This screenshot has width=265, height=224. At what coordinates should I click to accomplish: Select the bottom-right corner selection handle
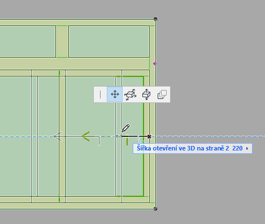point(155,209)
